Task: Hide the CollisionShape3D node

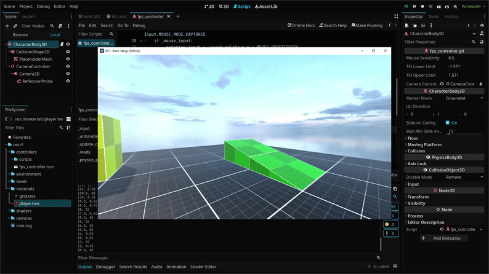Action: coord(68,52)
